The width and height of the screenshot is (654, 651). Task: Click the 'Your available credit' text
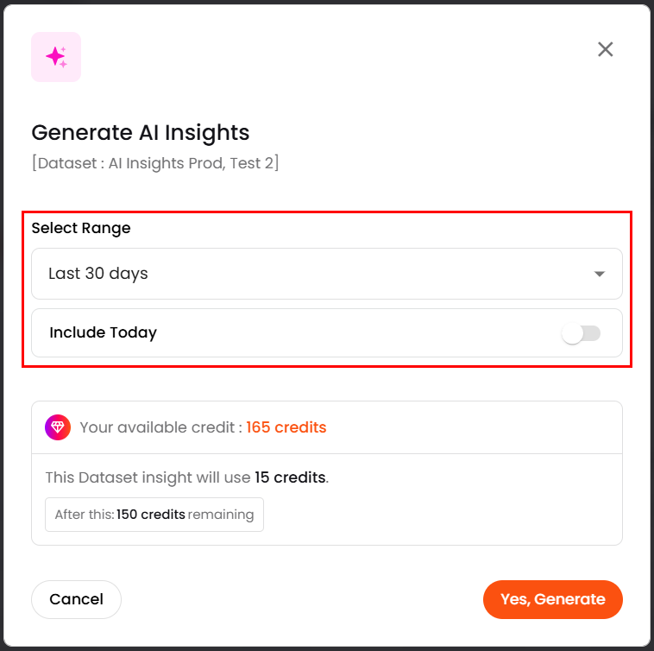[160, 427]
